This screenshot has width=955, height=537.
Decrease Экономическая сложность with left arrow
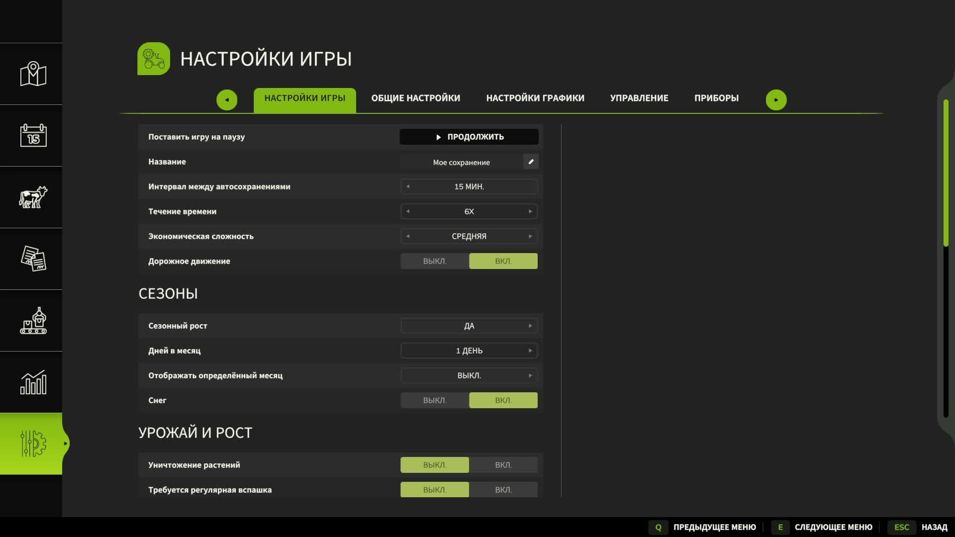(408, 236)
